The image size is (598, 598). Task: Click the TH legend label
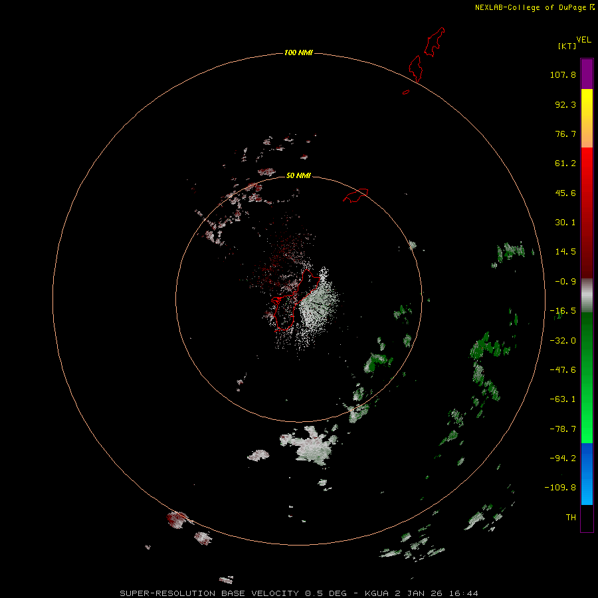coord(571,517)
